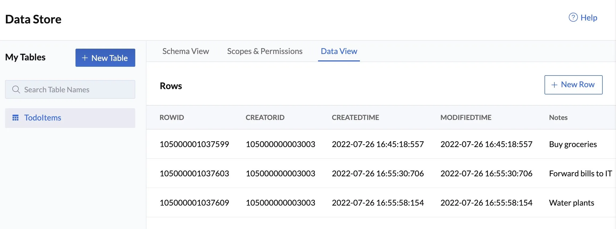Click the Notes column header

pos(558,118)
